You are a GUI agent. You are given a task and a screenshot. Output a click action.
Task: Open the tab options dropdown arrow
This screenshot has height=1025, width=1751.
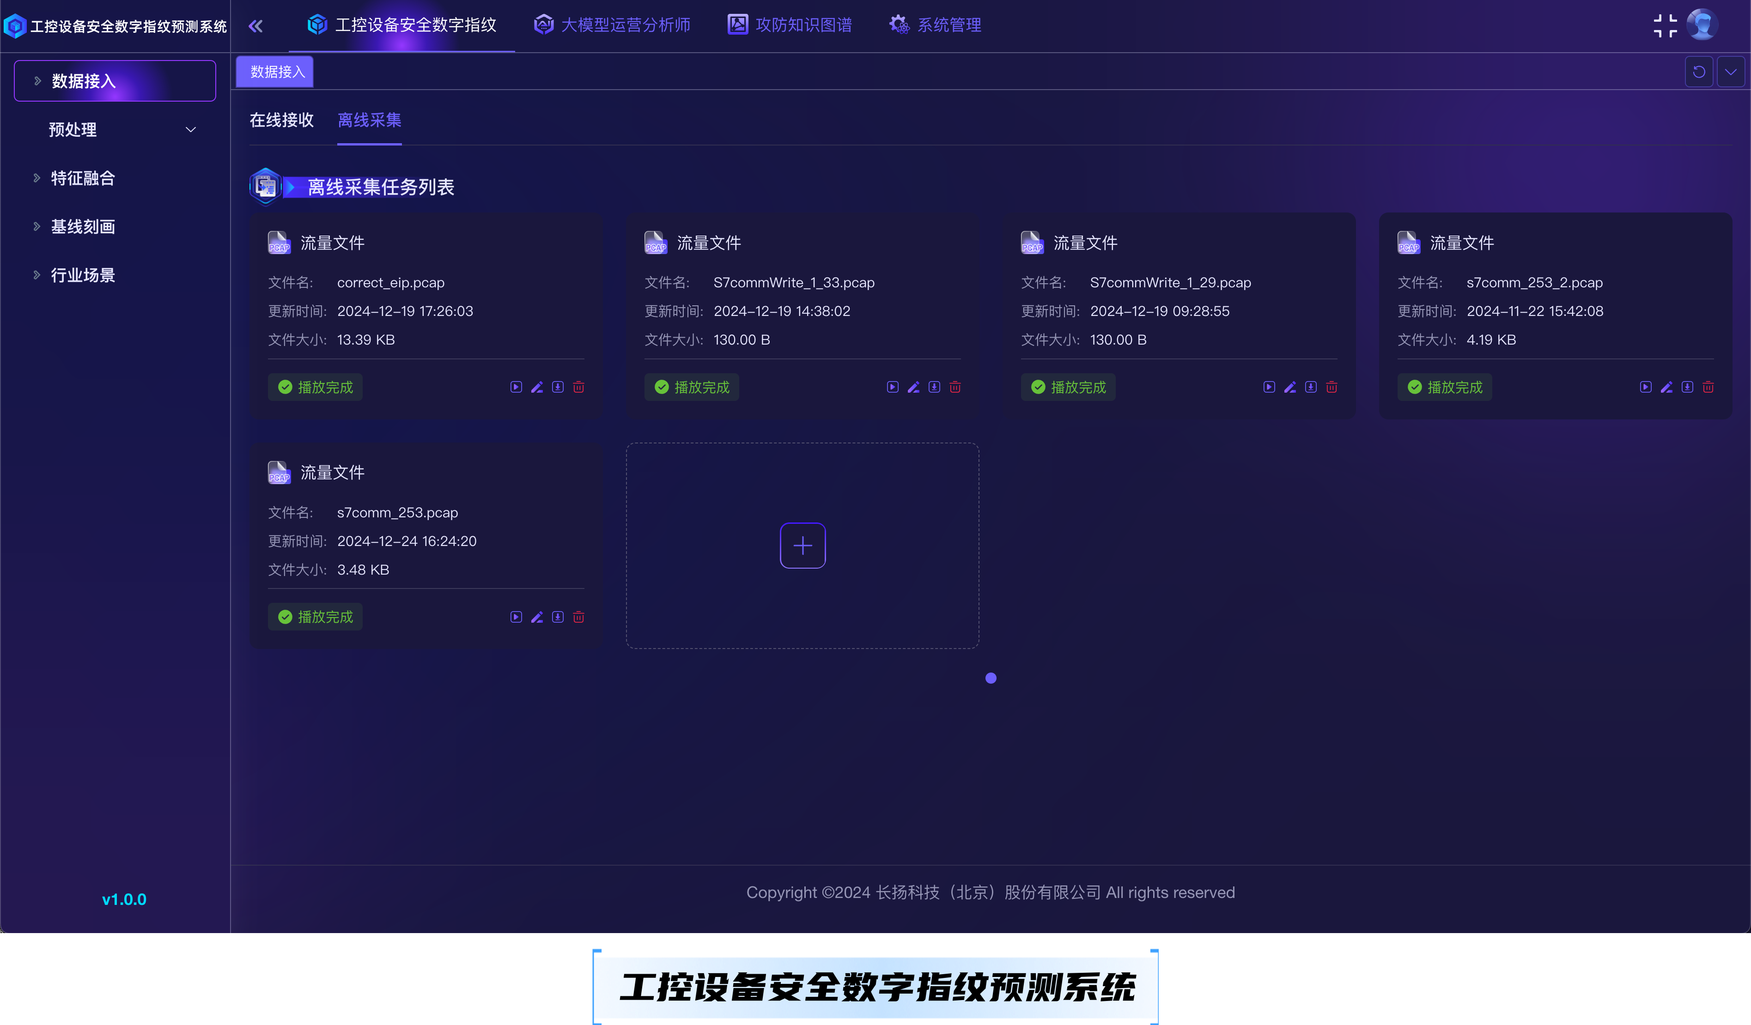click(1730, 72)
